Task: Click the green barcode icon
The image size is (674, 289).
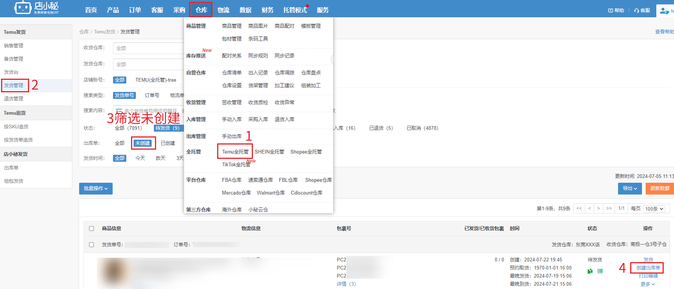Action: click(x=600, y=271)
